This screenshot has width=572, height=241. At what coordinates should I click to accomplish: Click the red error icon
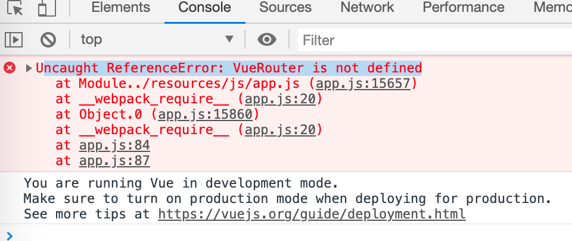(x=10, y=68)
